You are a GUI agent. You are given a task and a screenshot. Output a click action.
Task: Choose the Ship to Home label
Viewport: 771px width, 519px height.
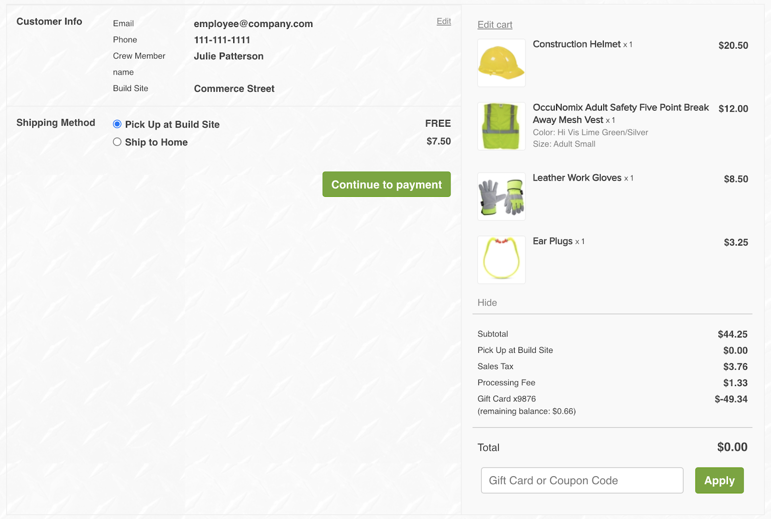[156, 142]
